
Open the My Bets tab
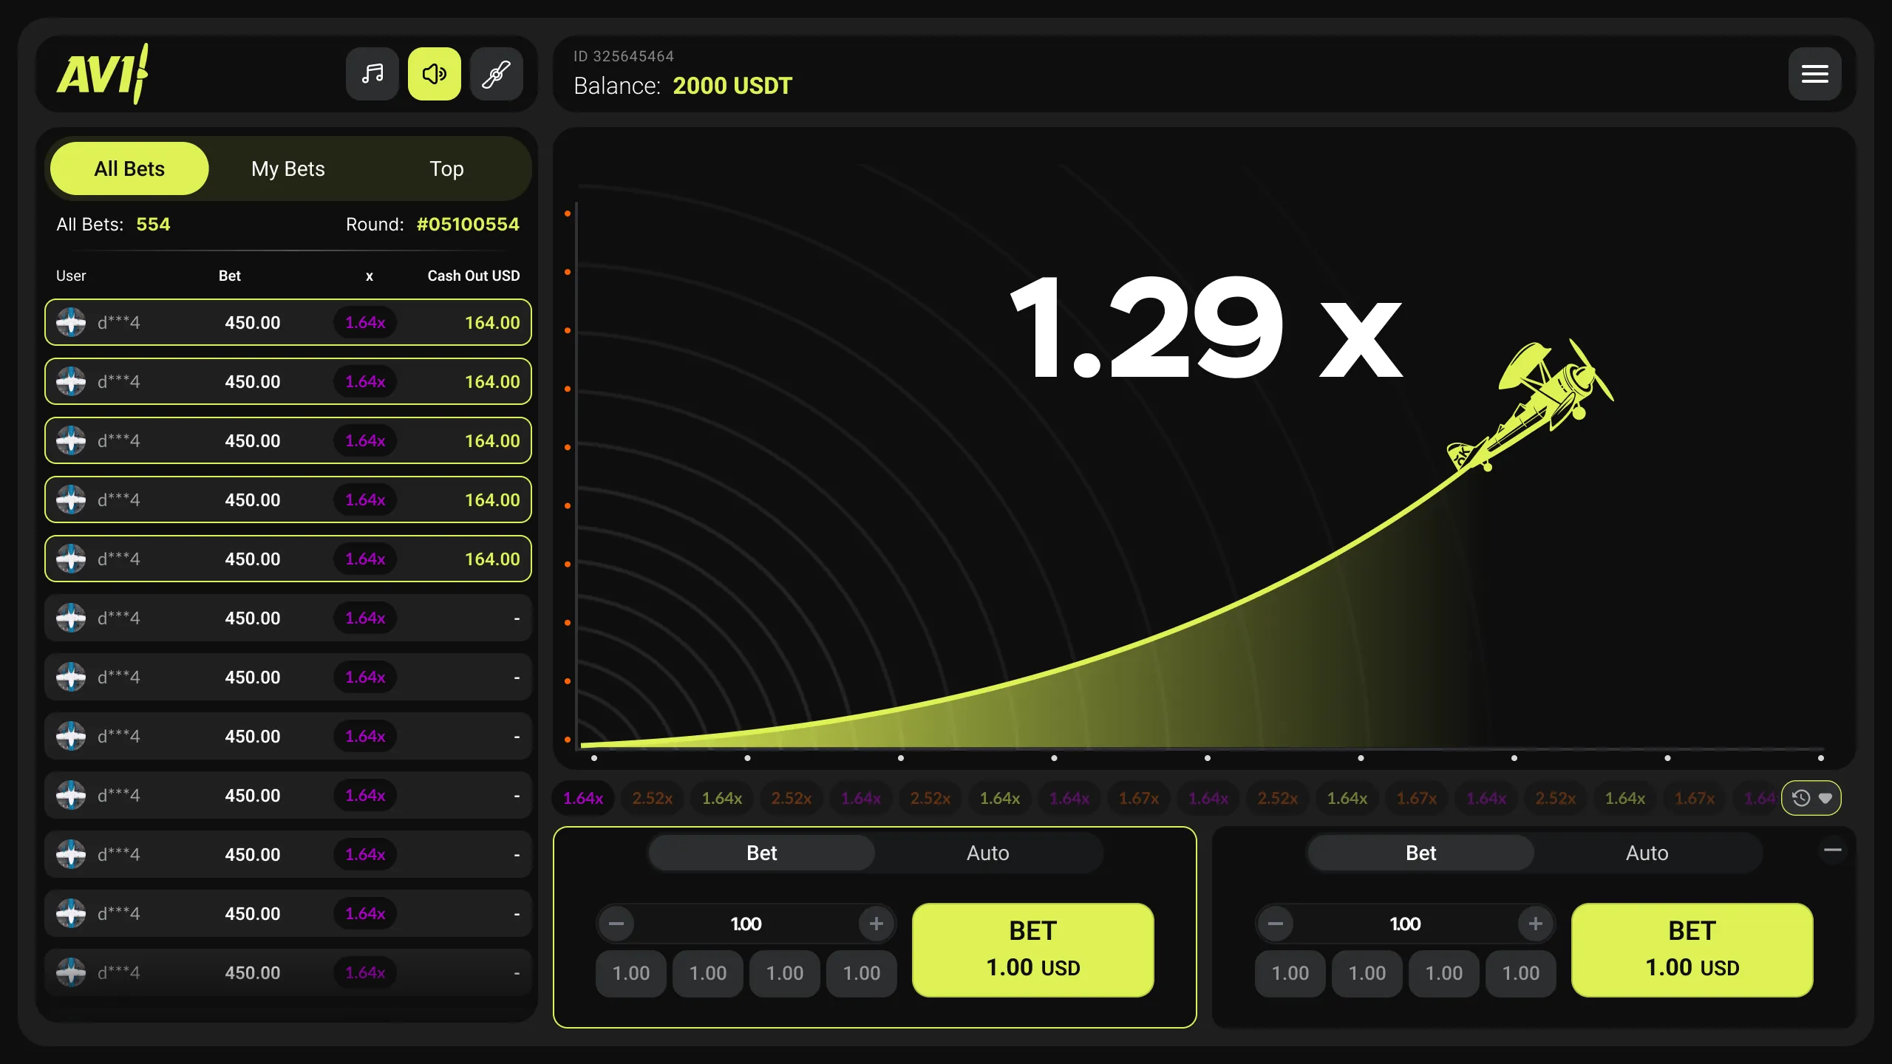288,168
